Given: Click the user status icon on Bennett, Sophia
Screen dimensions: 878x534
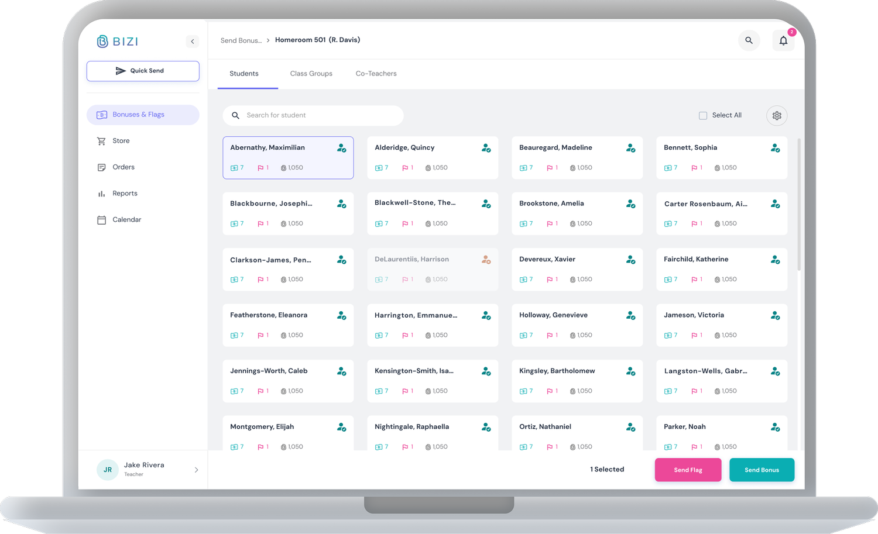Looking at the screenshot, I should click(x=775, y=148).
